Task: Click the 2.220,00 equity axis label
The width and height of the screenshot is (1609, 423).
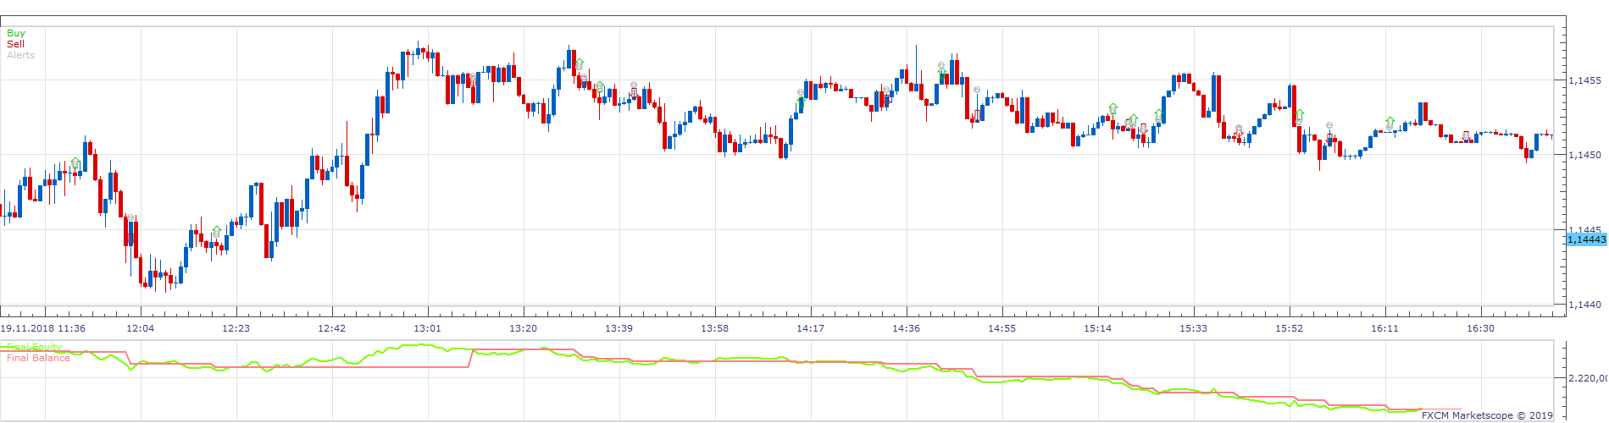Action: (x=1588, y=378)
